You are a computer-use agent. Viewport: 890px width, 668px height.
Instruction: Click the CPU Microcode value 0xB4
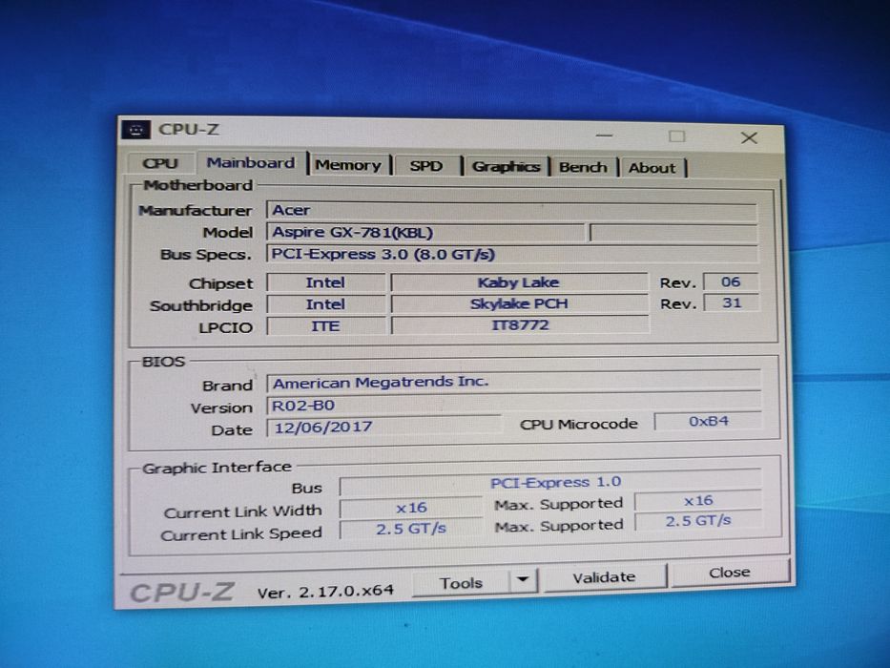[708, 422]
